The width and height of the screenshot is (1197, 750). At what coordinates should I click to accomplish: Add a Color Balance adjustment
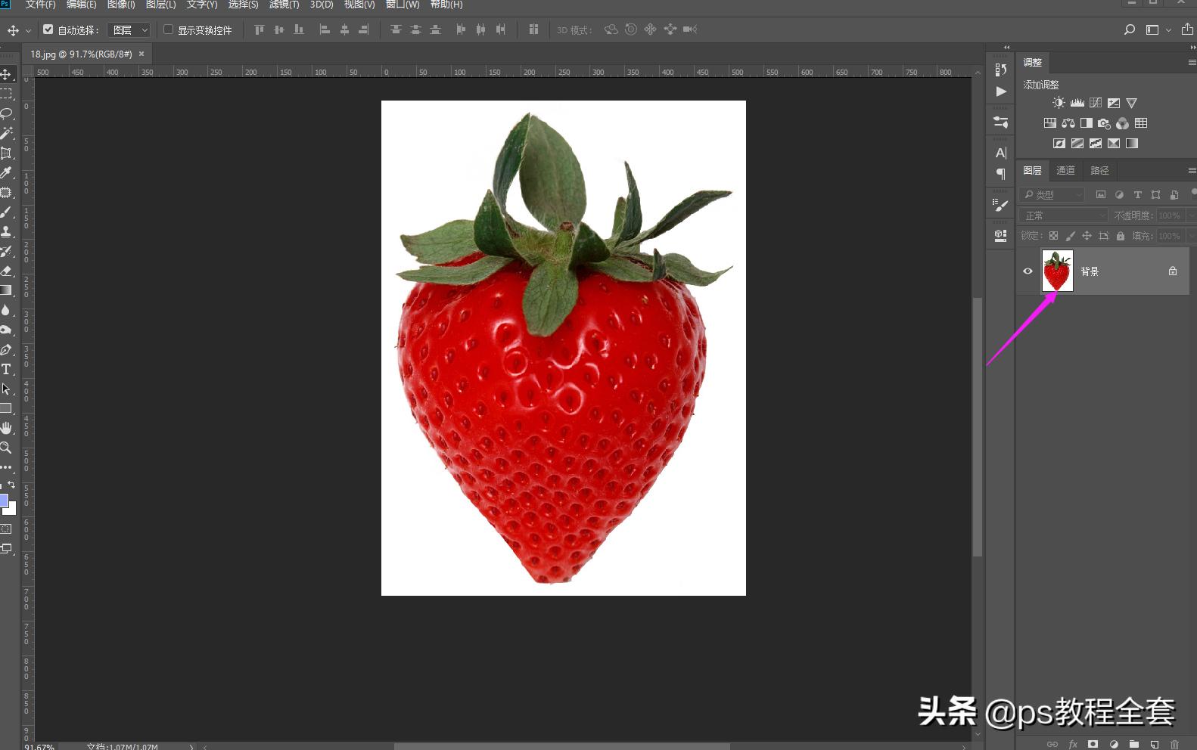pos(1068,123)
